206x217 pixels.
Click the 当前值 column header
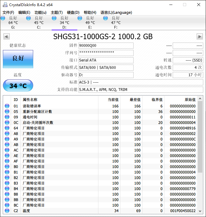109,100
